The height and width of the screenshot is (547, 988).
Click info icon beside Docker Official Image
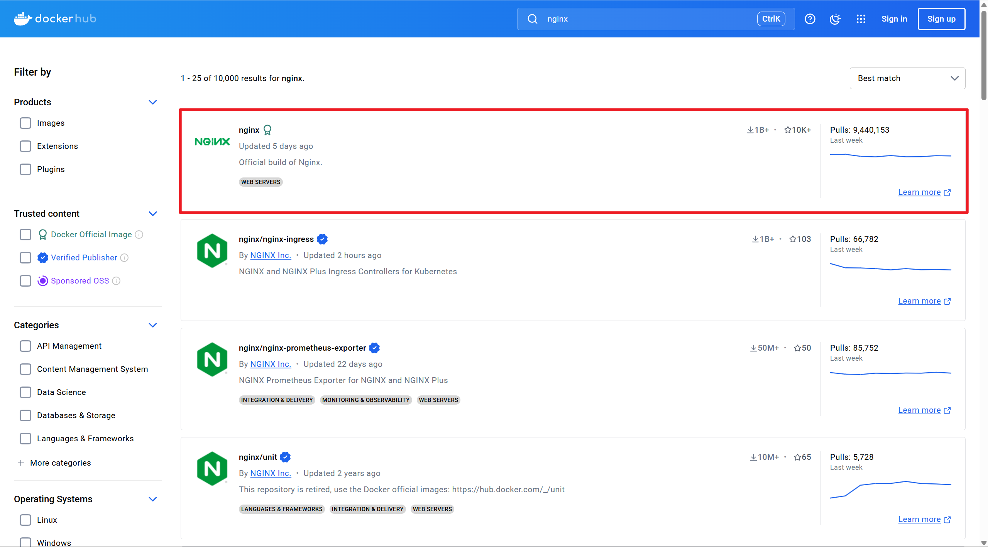click(x=139, y=235)
